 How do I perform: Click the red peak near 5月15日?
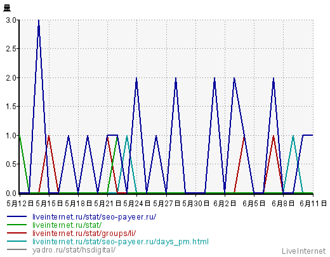[49, 136]
